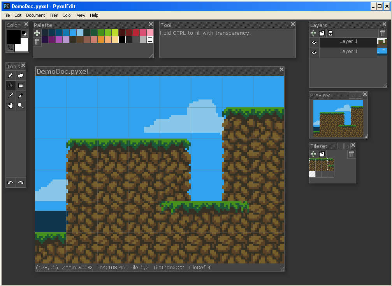
Task: Select the Eraser tool
Action: [21, 75]
